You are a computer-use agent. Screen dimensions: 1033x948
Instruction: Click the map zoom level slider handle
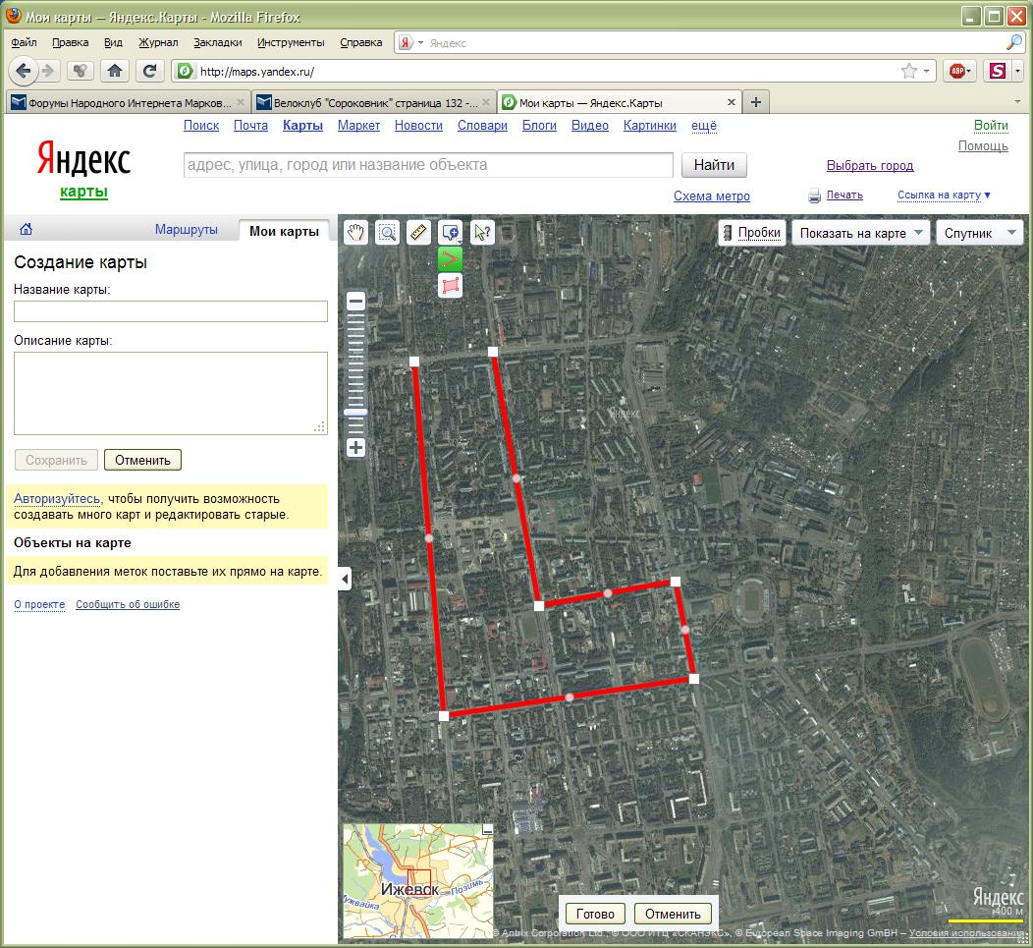click(x=355, y=412)
